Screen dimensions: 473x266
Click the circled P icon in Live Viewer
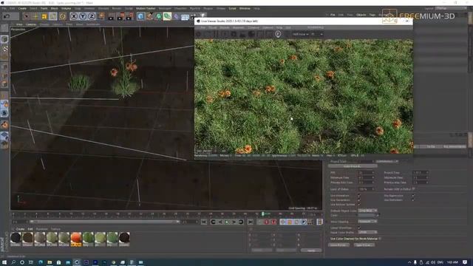coord(278,34)
